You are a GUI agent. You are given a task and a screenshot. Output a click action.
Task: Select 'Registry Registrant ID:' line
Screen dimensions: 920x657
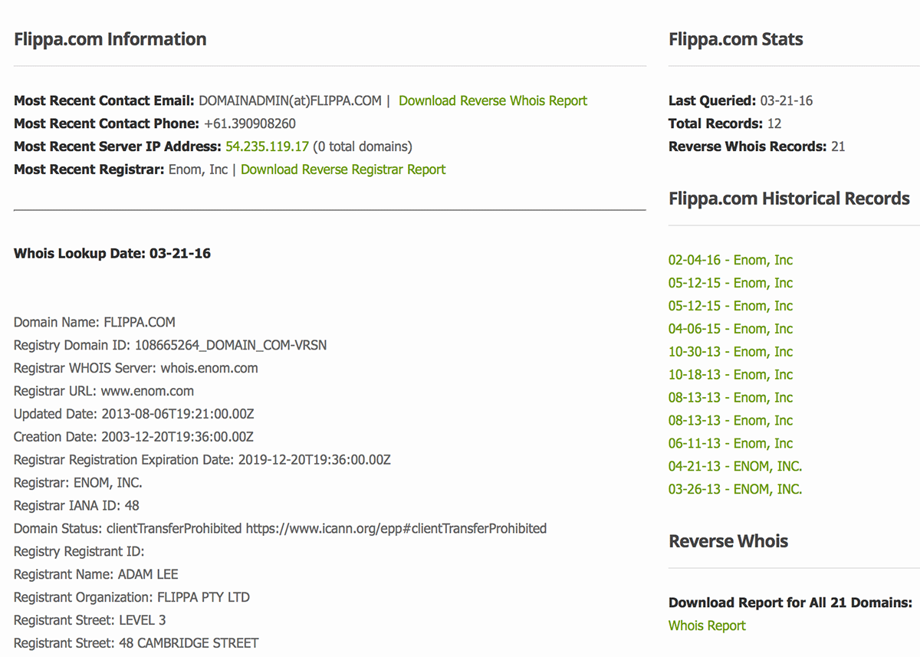79,551
